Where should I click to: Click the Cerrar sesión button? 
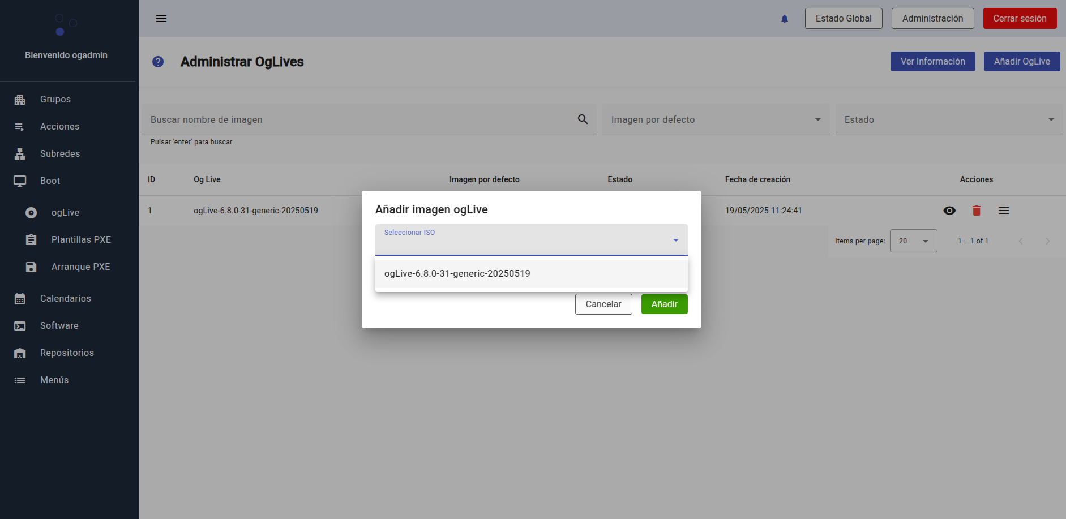(1020, 19)
